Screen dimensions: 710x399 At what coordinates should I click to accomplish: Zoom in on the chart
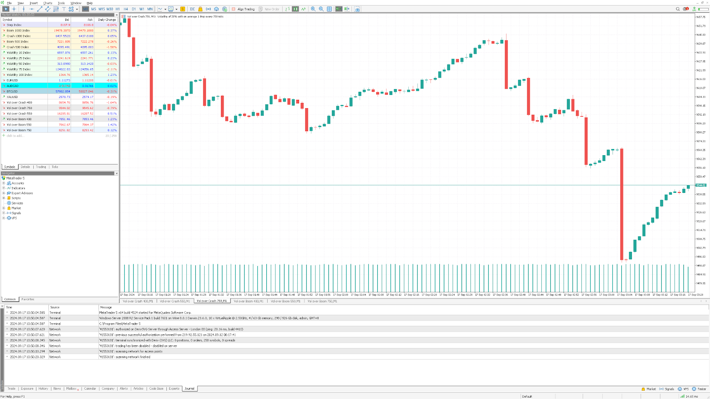[x=313, y=9]
